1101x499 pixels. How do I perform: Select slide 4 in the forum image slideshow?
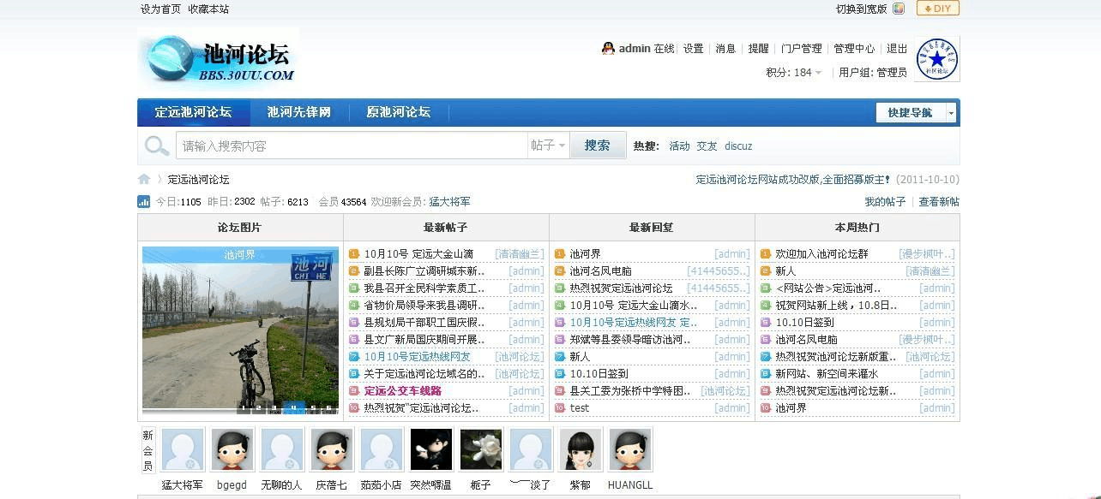tap(292, 408)
